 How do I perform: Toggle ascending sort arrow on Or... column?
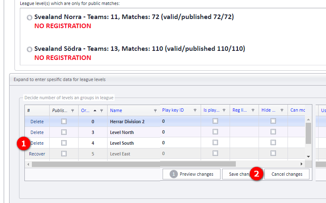pyautogui.click(x=95, y=110)
